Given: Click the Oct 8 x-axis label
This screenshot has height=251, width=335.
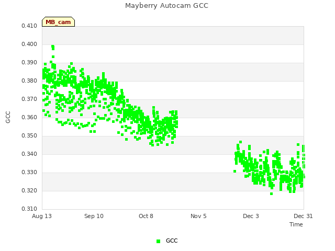Looking at the screenshot, I should (x=146, y=216).
